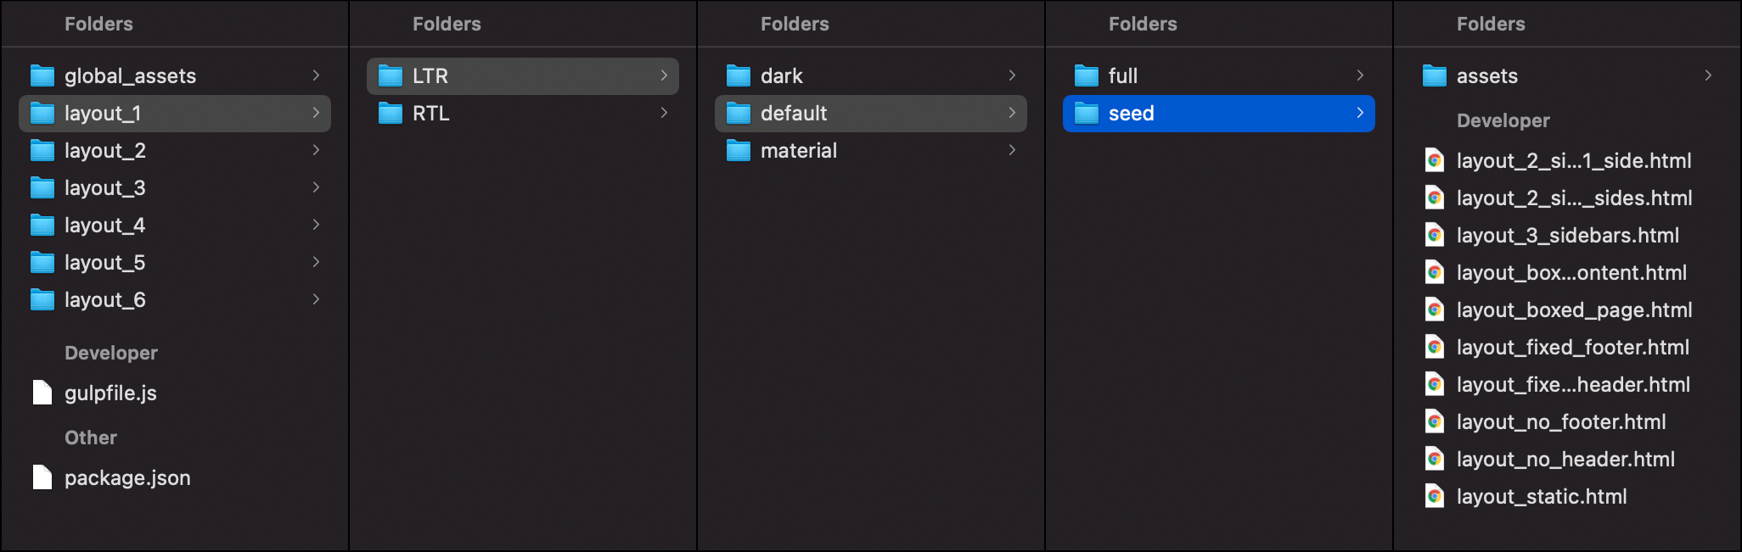Select the material folder icon
Image resolution: width=1742 pixels, height=552 pixels.
pyautogui.click(x=739, y=151)
